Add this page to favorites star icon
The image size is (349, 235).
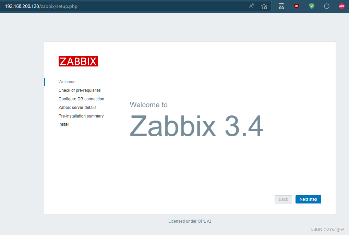tap(264, 6)
